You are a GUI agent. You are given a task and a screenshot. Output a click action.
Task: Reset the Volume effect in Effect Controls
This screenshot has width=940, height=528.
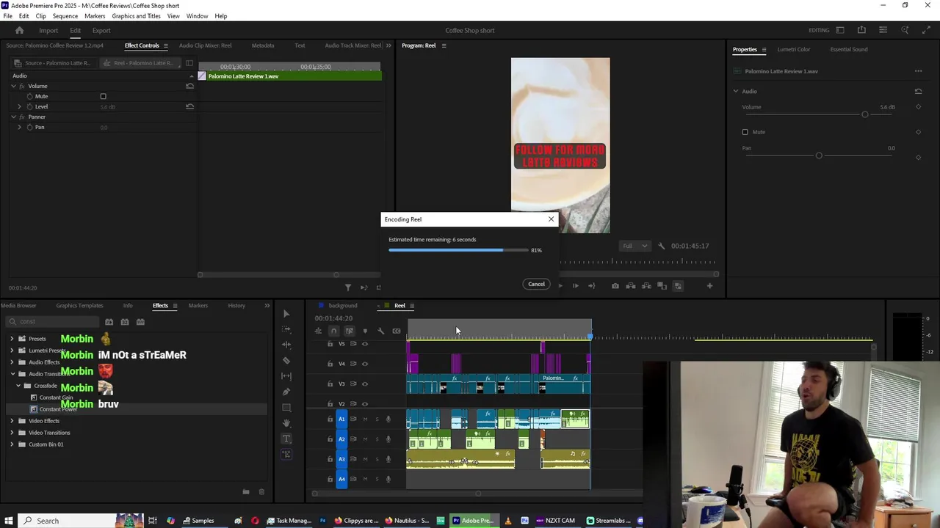tap(189, 86)
